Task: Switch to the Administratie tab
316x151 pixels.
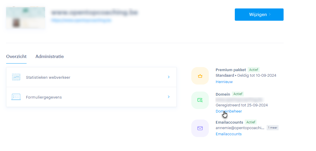Action: click(50, 57)
